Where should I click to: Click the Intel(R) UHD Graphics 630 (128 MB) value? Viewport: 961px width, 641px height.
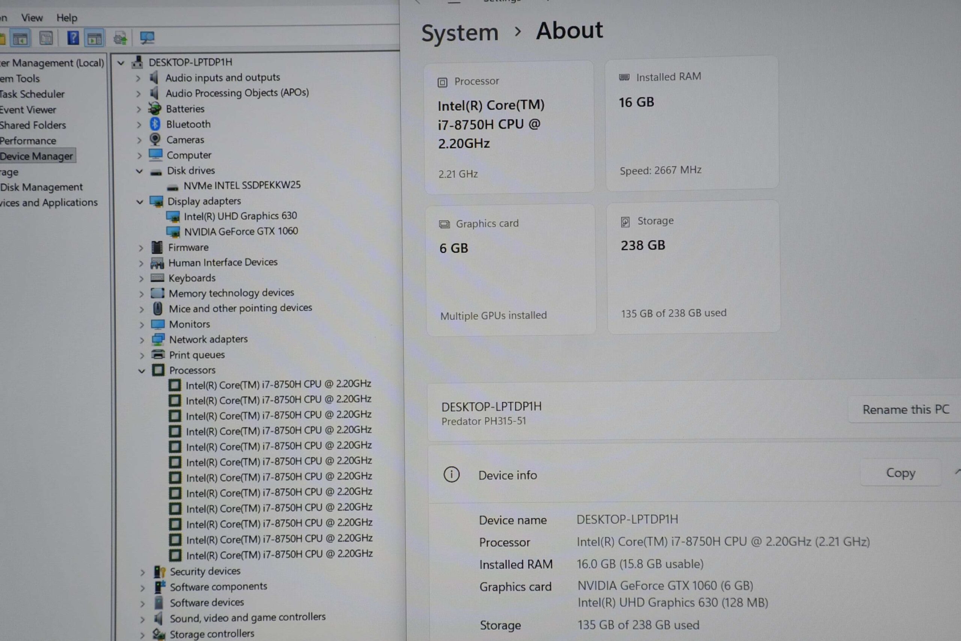coord(673,603)
